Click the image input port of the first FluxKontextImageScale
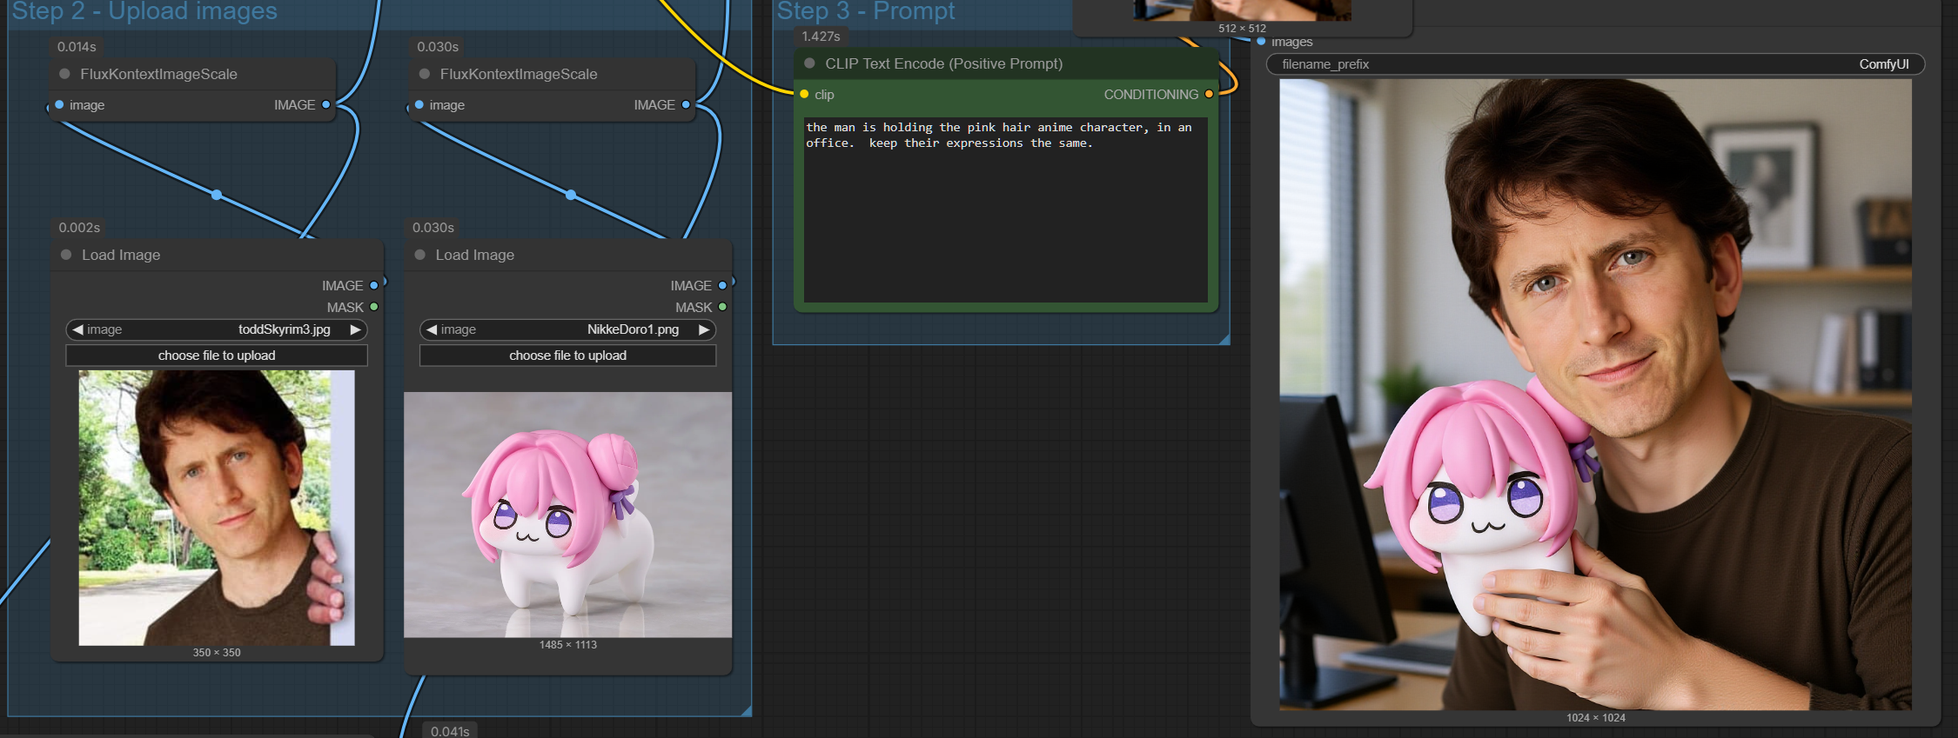 pos(59,104)
